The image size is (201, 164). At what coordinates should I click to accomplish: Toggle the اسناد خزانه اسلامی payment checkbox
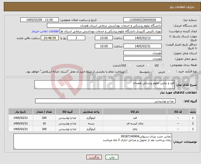point(128,71)
